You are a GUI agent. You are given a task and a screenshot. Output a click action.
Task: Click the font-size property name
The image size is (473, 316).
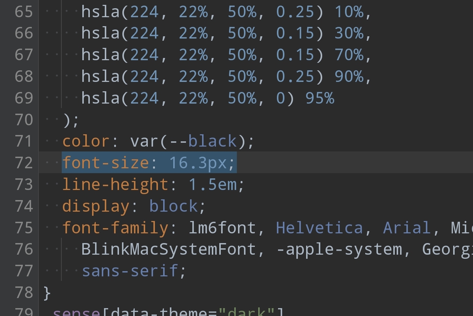106,163
